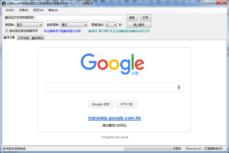The image size is (229, 153).
Task: Close the application window
Action: click(222, 3)
